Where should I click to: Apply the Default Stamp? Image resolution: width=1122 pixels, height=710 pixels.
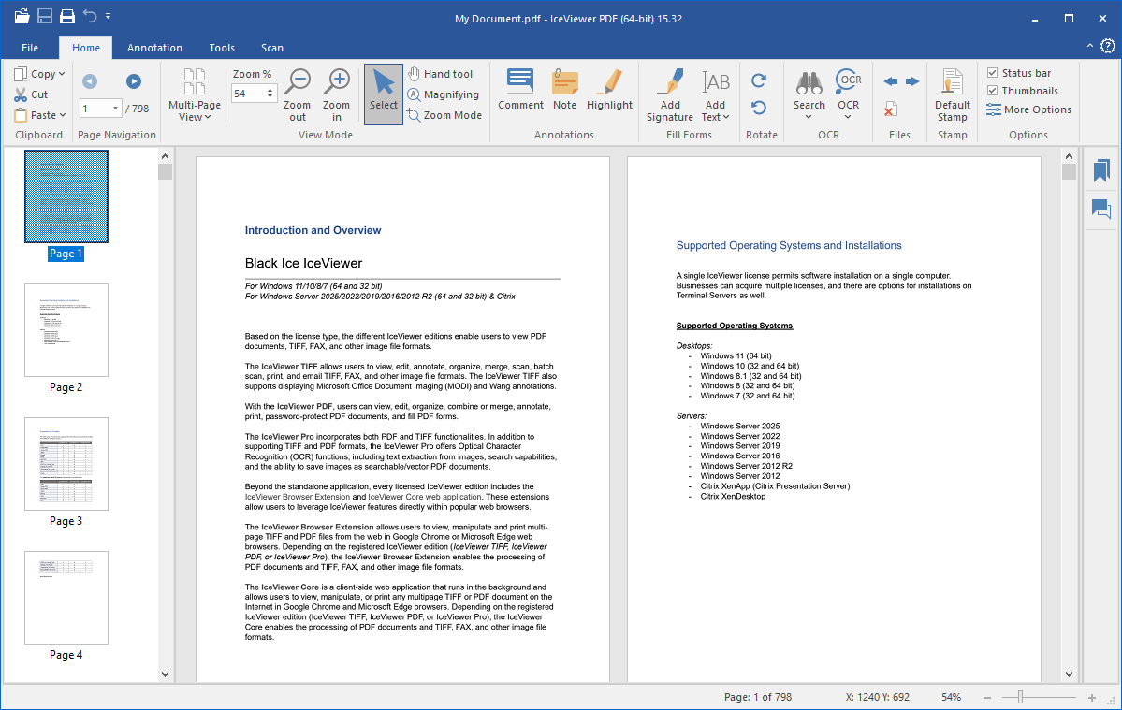pyautogui.click(x=953, y=95)
